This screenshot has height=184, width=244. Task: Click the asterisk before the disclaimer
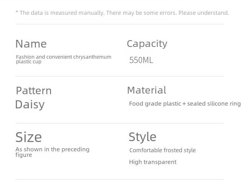pyautogui.click(x=17, y=12)
